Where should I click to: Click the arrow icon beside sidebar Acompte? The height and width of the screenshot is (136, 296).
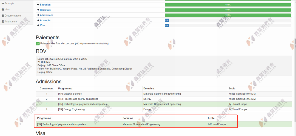pos(3,3)
